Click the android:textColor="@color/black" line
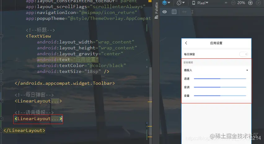 [81, 65]
